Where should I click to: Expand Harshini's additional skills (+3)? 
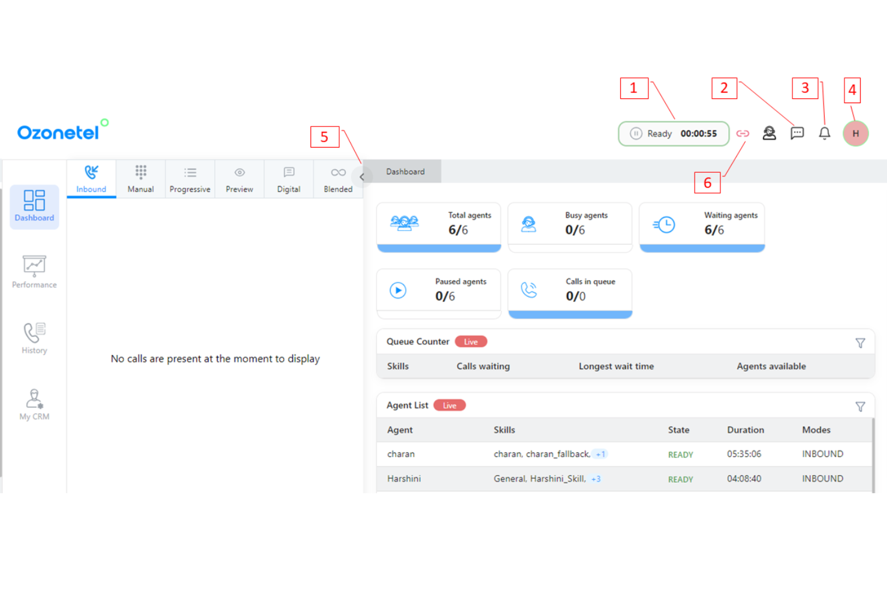(x=596, y=479)
